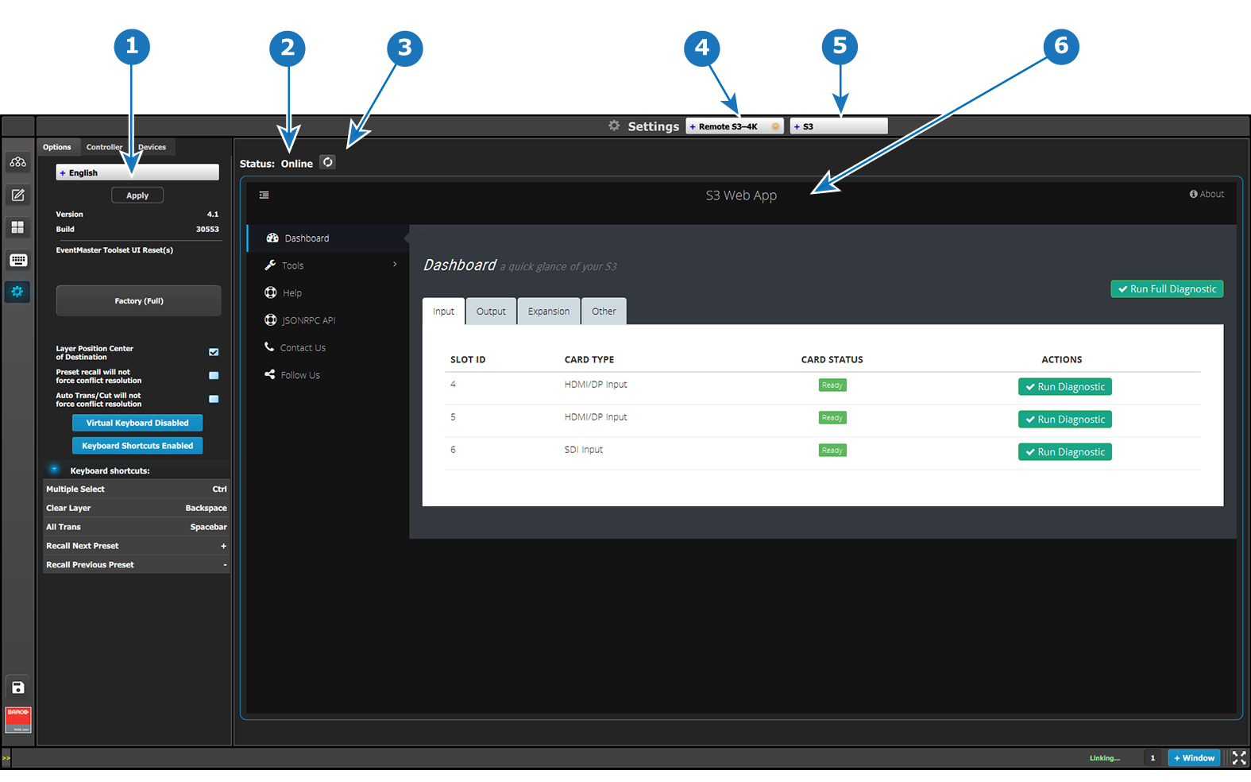Toggle the Virtual Keyboard Disabled button
Image resolution: width=1251 pixels, height=782 pixels.
coord(137,423)
